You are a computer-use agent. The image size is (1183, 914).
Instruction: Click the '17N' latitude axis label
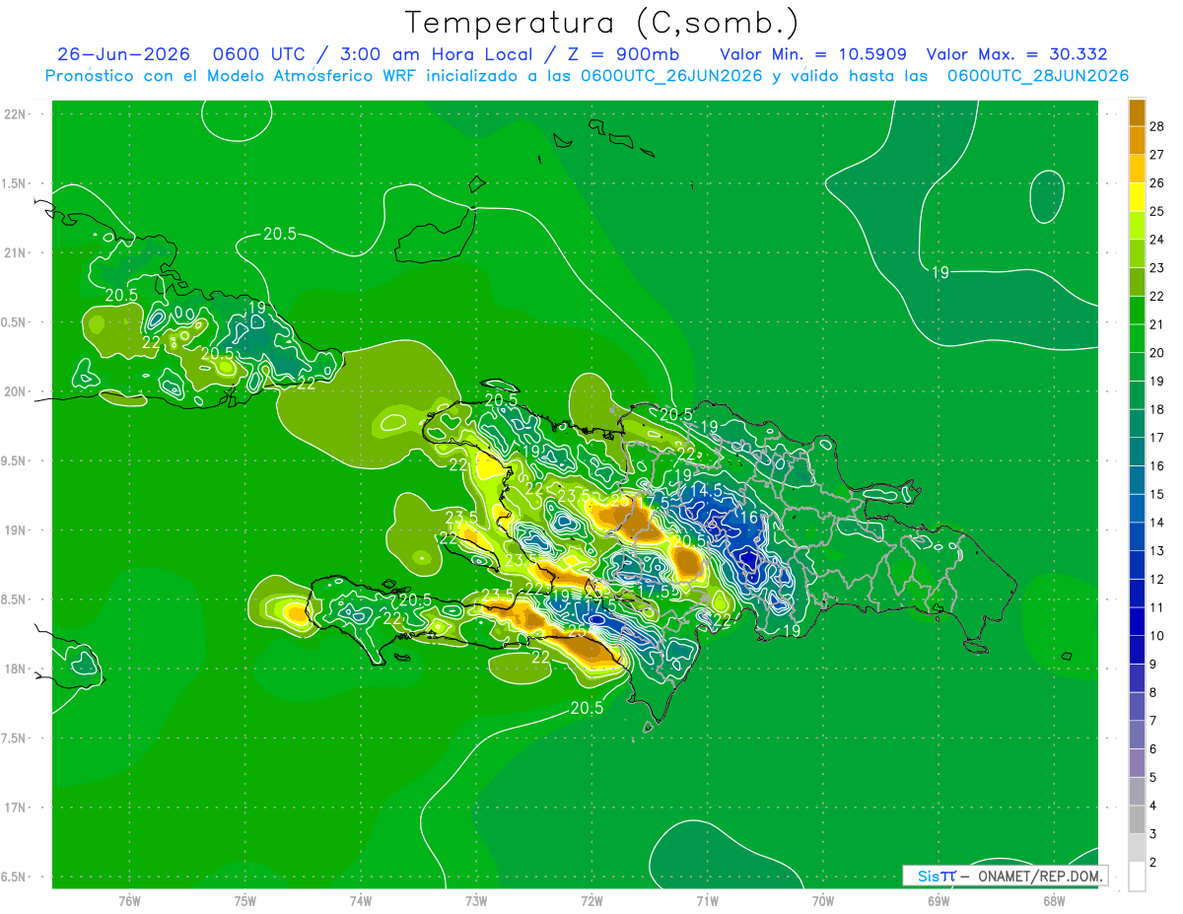15,808
